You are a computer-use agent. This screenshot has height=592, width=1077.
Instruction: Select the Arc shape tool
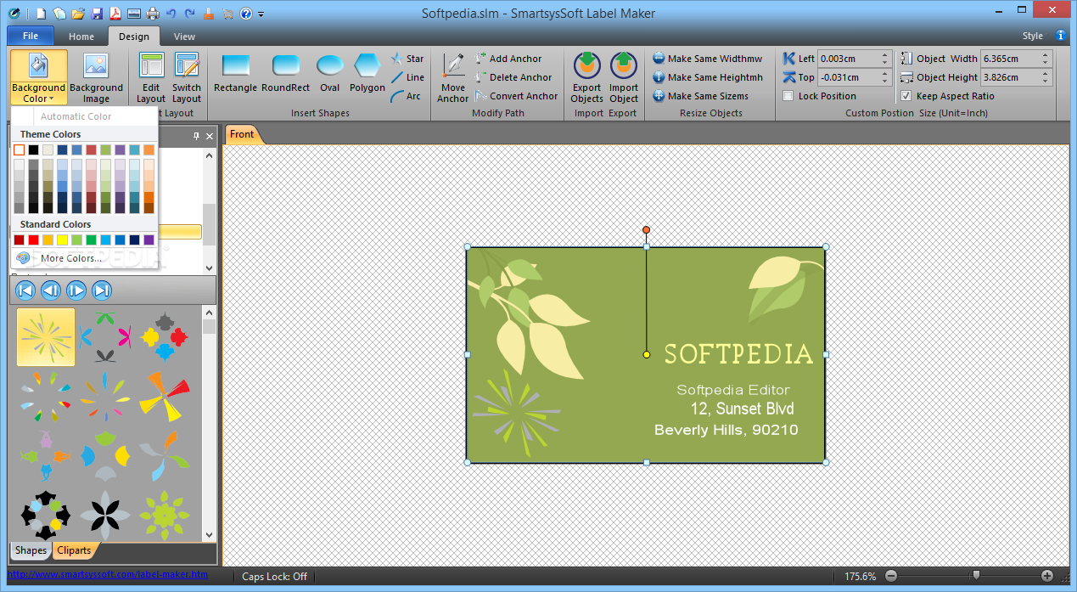pyautogui.click(x=407, y=96)
